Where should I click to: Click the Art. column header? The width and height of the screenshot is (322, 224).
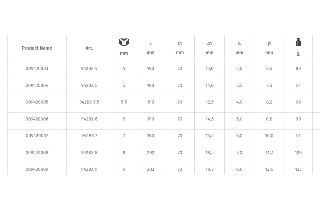pos(89,48)
